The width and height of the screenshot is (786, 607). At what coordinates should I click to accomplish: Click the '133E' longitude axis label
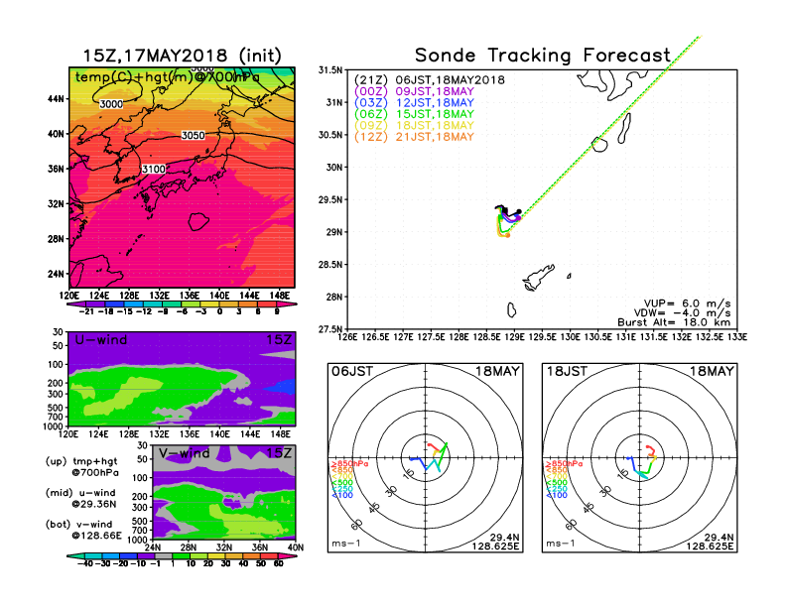[736, 337]
